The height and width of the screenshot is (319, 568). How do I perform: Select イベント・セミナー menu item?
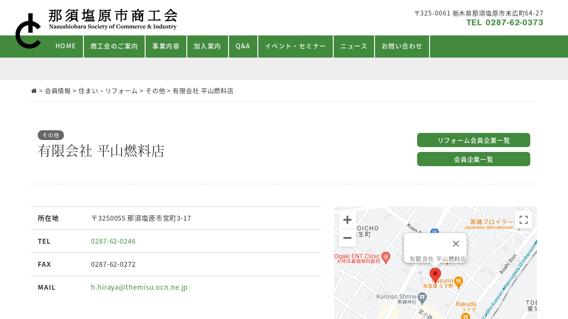(296, 46)
